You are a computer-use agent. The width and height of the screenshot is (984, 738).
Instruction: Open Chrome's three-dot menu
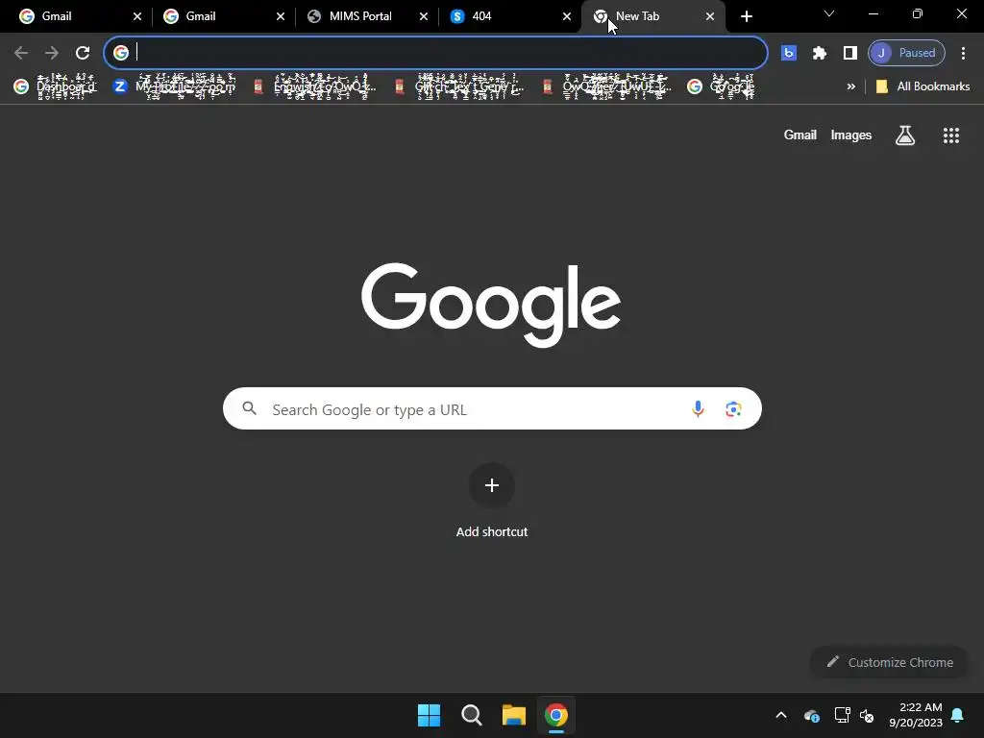point(963,53)
